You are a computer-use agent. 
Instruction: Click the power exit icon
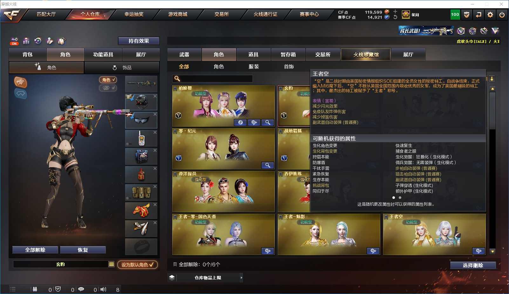502,15
